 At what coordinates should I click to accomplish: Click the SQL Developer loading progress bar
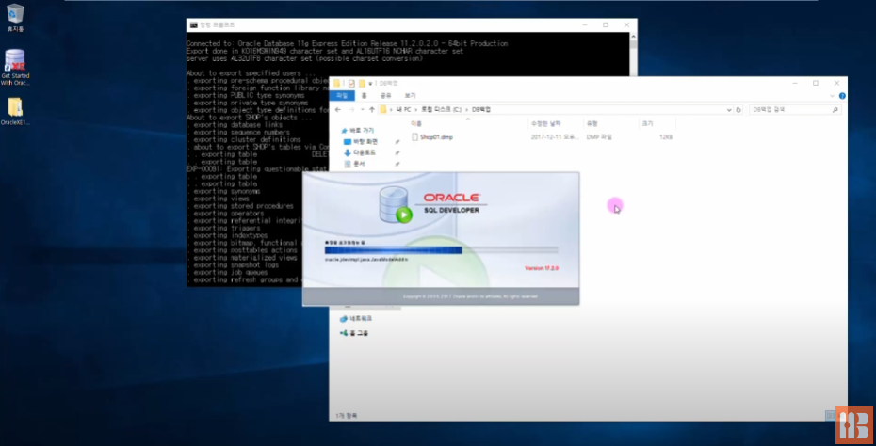pos(441,250)
